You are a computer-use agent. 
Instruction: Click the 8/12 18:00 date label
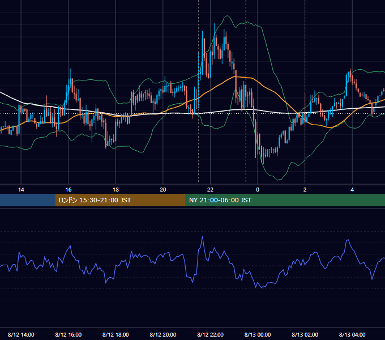[x=115, y=334]
